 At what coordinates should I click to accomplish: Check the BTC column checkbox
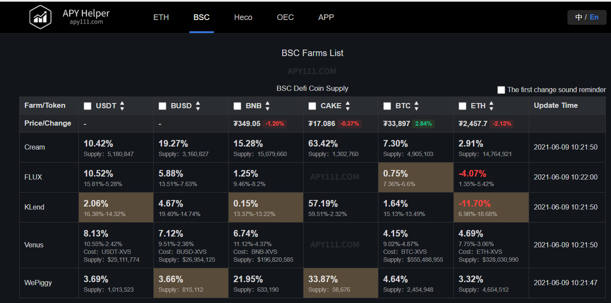387,106
